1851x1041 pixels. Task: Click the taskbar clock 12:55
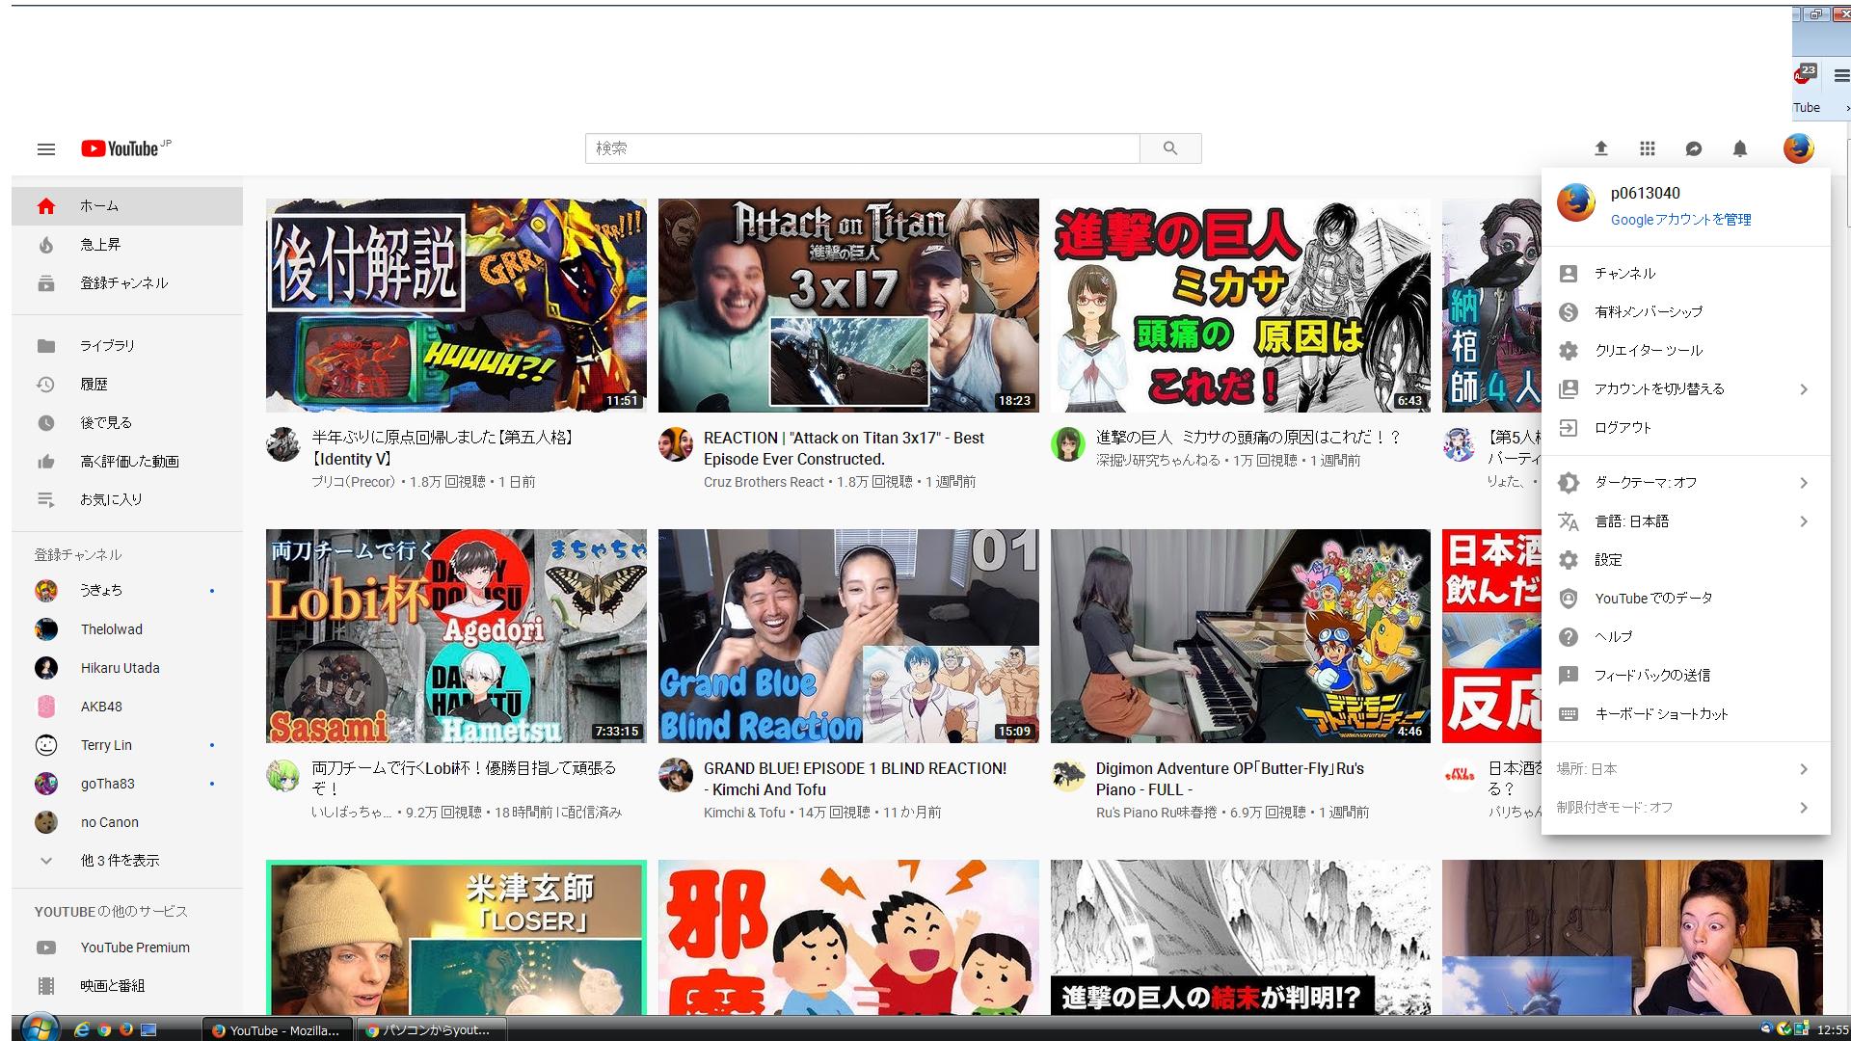[1833, 1029]
